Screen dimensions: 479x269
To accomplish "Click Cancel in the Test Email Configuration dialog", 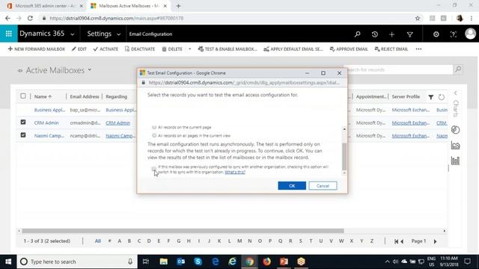I will tap(323, 186).
